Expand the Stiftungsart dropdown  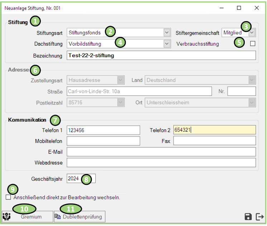pyautogui.click(x=167, y=33)
